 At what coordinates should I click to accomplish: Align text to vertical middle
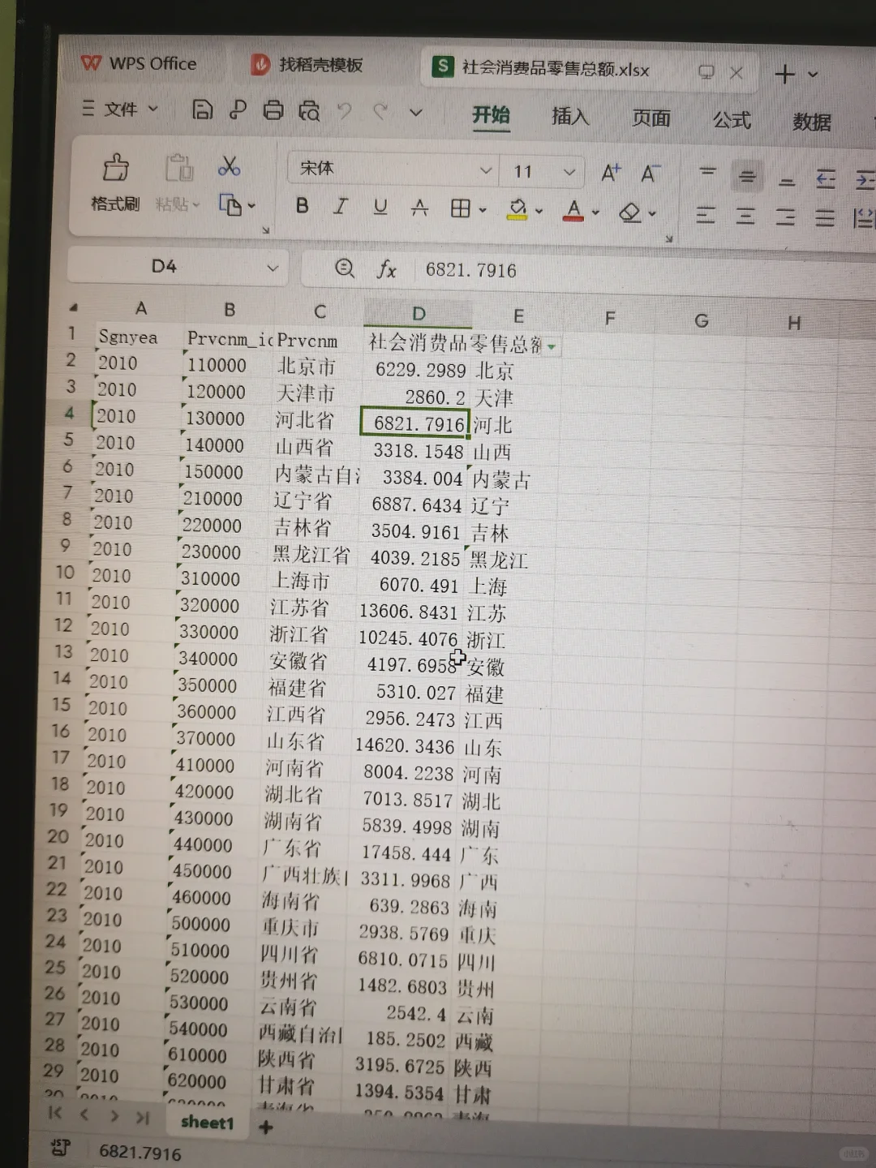(x=747, y=176)
